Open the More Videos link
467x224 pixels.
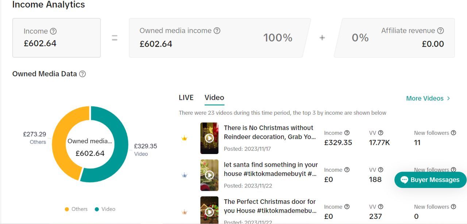click(425, 98)
